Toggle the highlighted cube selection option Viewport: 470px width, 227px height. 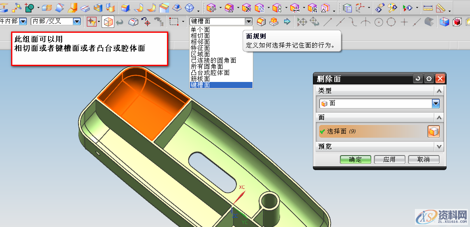click(108, 21)
